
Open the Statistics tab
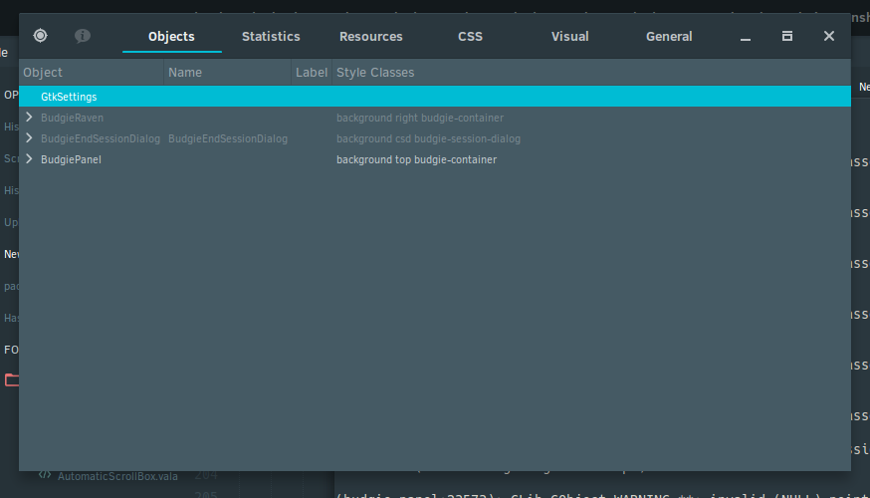(x=271, y=37)
